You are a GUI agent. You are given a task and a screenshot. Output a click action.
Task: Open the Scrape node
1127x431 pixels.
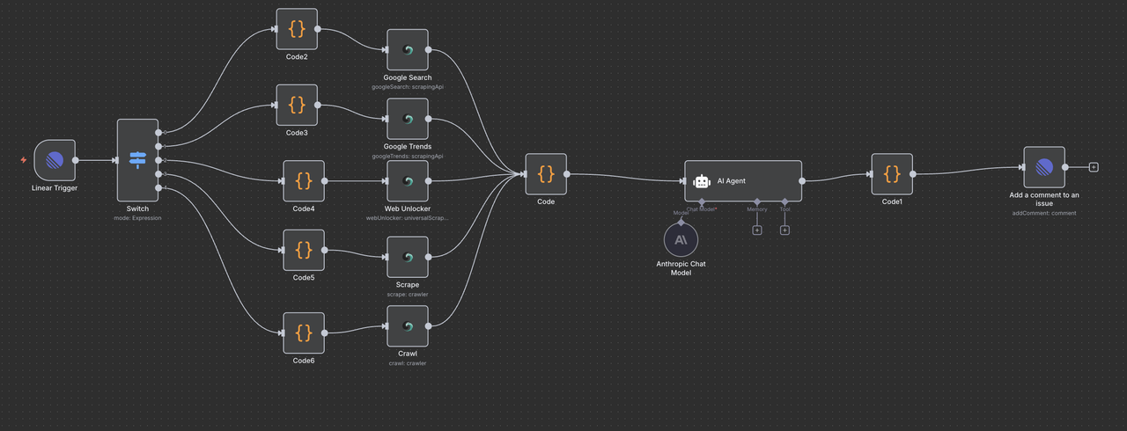pyautogui.click(x=408, y=257)
